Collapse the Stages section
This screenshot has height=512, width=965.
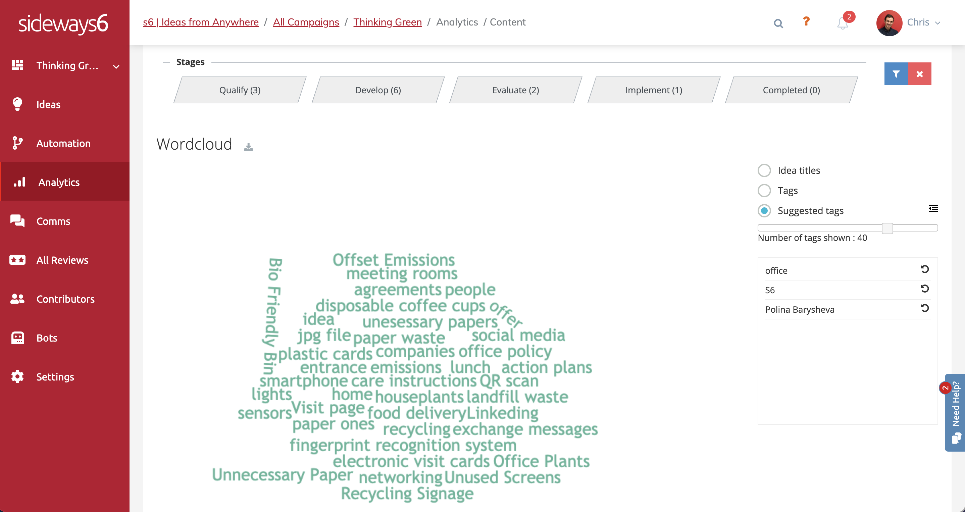click(166, 62)
